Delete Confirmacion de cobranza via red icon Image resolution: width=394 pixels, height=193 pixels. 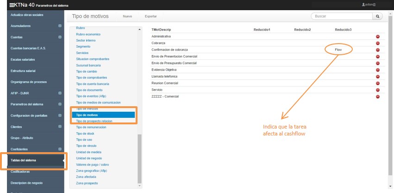(x=377, y=50)
